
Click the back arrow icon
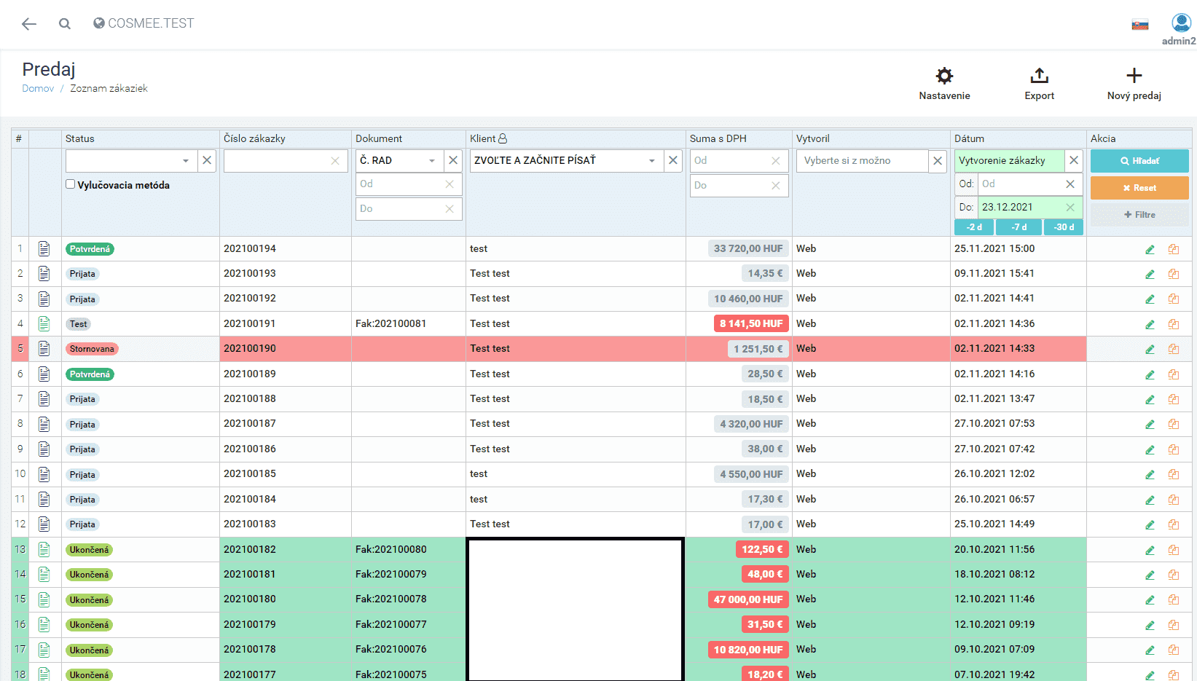coord(29,24)
